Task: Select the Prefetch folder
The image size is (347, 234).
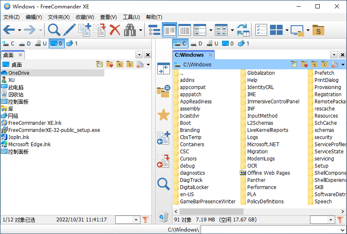Action: click(321, 73)
